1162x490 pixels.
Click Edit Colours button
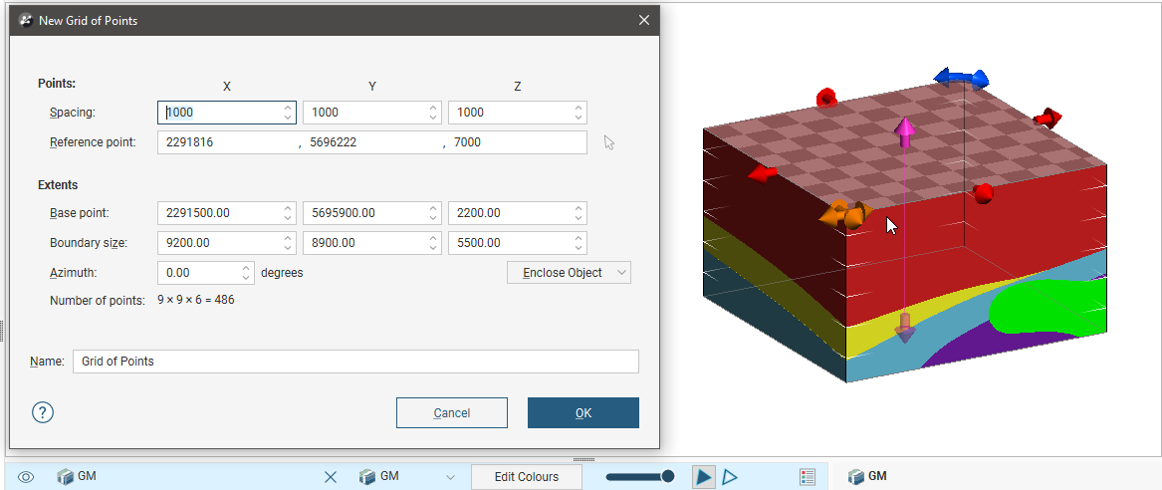[526, 477]
